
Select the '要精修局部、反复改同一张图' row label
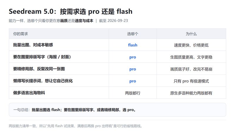tap(39, 69)
